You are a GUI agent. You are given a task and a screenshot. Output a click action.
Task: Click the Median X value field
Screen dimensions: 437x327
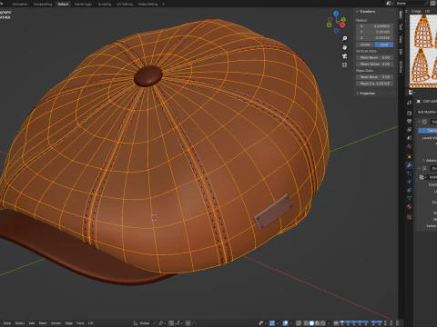tap(375, 26)
